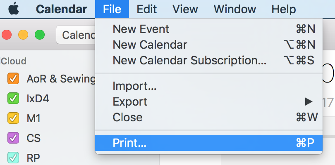335x165 pixels.
Task: Open the View menu
Action: (x=185, y=9)
